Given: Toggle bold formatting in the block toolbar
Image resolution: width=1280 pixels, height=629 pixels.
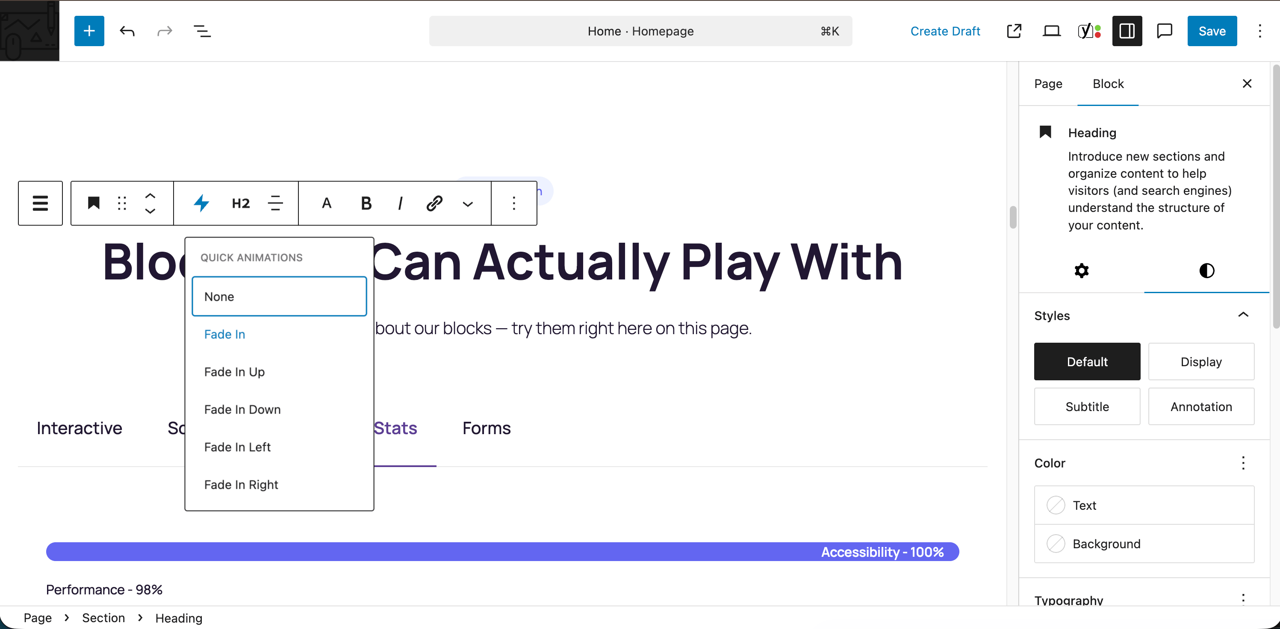Looking at the screenshot, I should pos(366,203).
